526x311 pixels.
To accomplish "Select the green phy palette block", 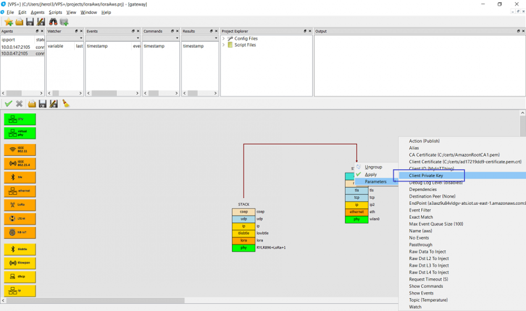I will tap(20, 119).
